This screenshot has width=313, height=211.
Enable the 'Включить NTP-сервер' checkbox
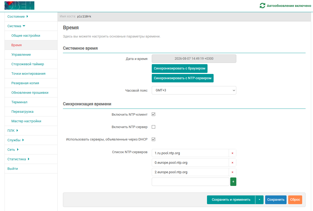click(154, 127)
